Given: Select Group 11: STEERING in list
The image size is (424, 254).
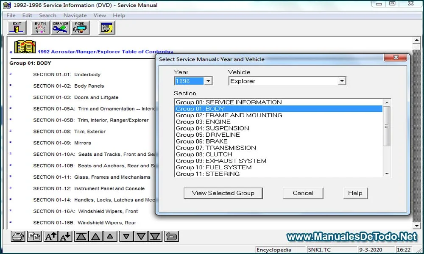Looking at the screenshot, I should pos(279,174).
